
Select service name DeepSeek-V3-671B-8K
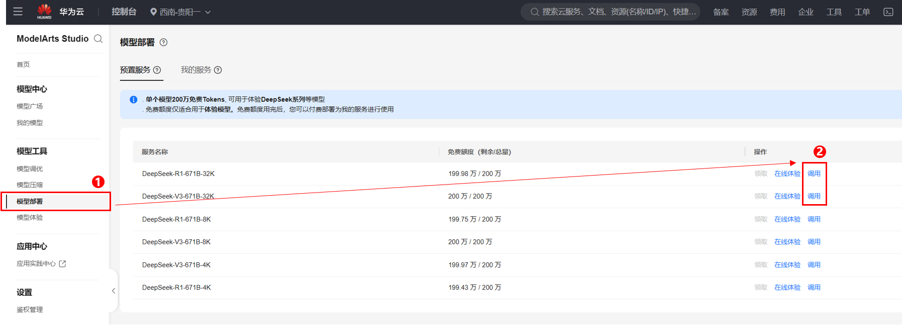(176, 242)
